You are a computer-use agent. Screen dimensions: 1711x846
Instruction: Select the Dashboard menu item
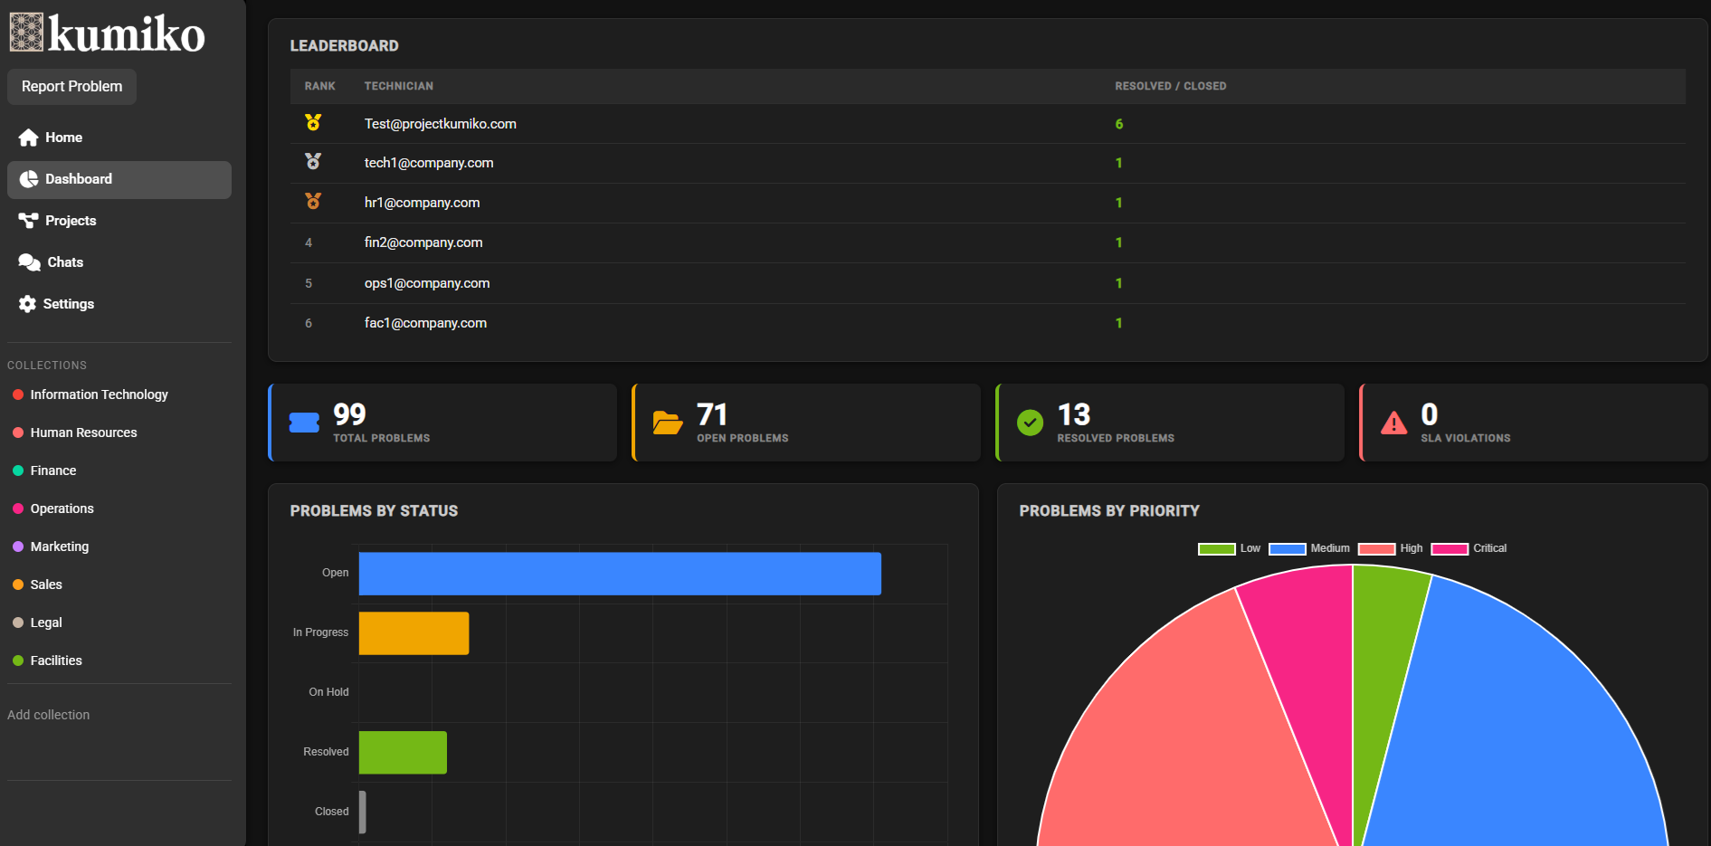point(119,179)
